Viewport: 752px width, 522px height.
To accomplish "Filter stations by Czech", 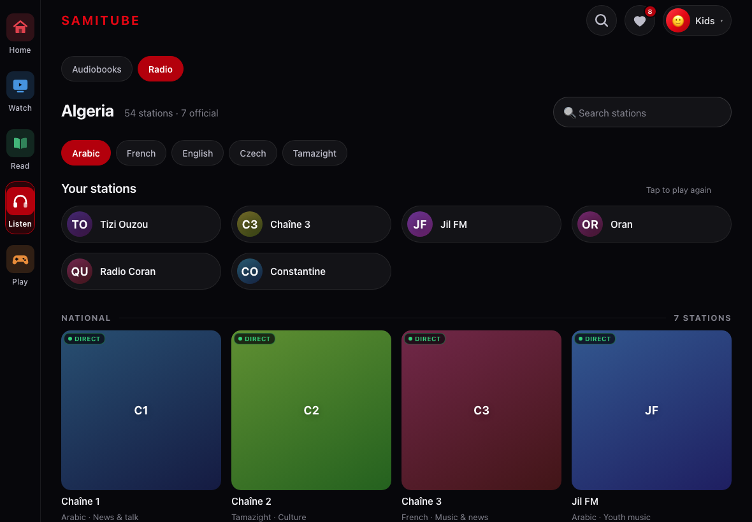I will tap(253, 153).
